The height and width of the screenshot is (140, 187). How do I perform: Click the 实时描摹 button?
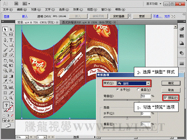[x=119, y=16]
